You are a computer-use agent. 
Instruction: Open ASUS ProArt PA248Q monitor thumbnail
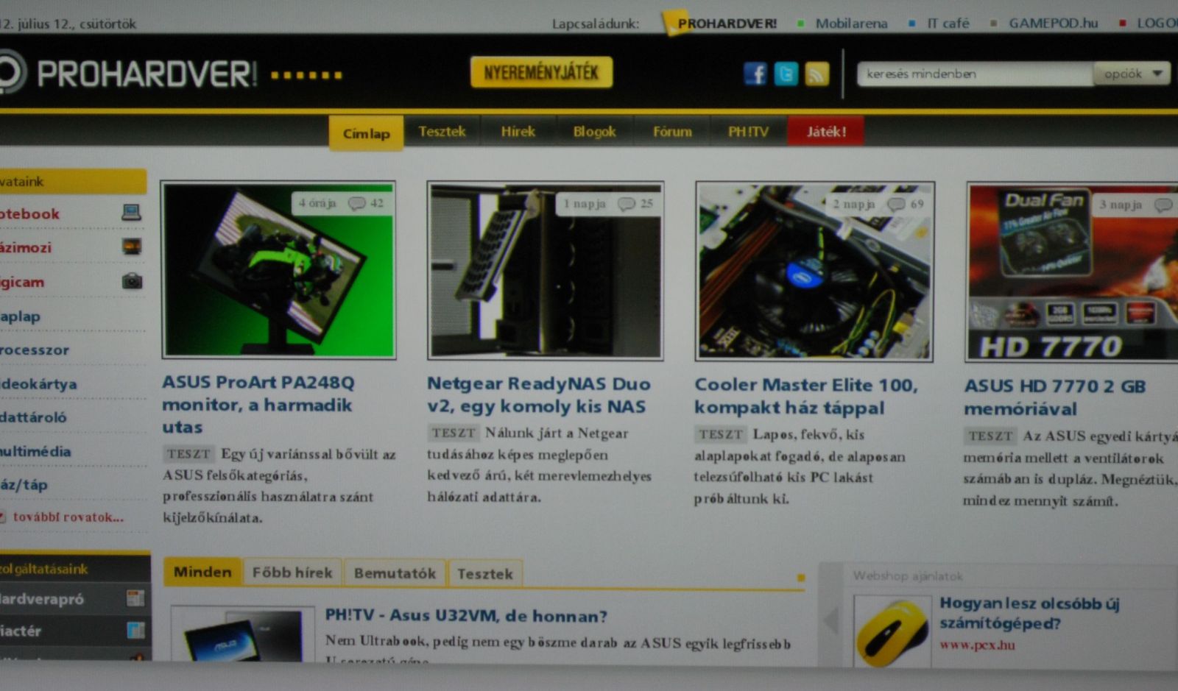point(278,270)
